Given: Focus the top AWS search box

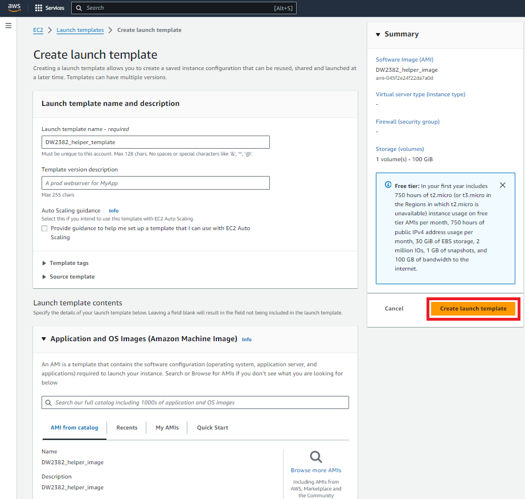Looking at the screenshot, I should pyautogui.click(x=184, y=8).
